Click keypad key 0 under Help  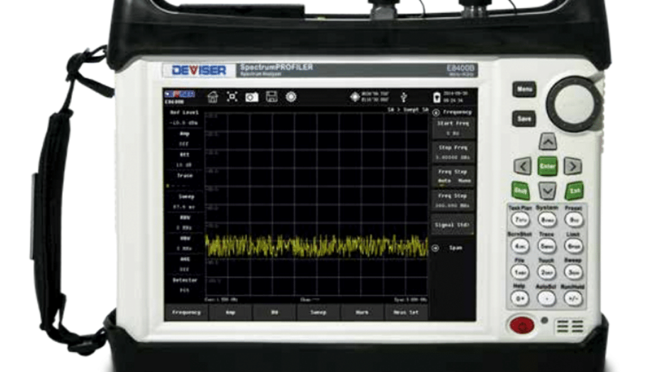point(520,298)
